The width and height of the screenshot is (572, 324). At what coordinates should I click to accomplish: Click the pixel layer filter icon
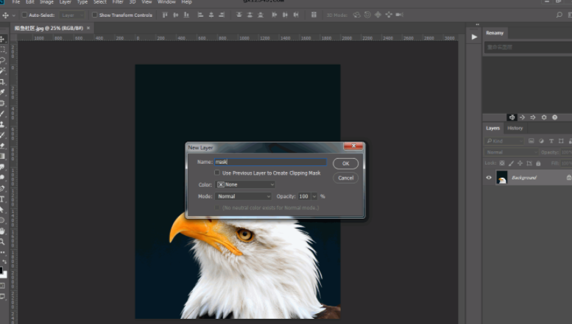(532, 141)
